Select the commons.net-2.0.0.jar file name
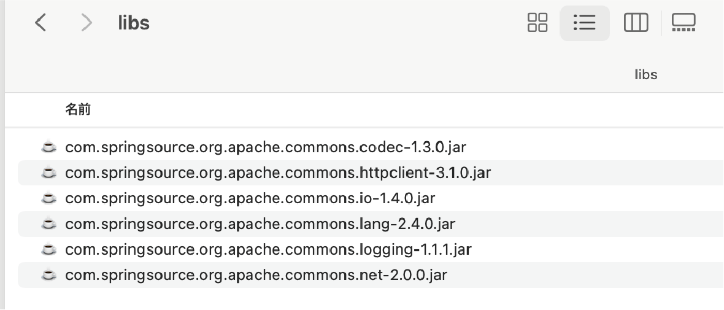Viewport: 724px width, 310px height. 256,275
